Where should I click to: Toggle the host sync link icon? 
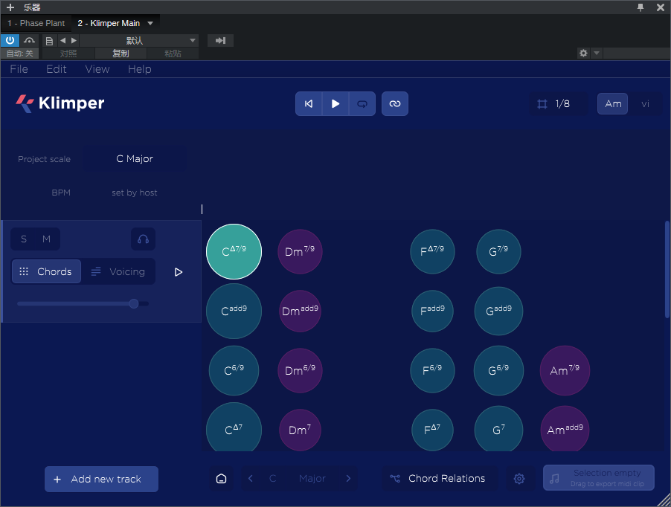(x=395, y=104)
